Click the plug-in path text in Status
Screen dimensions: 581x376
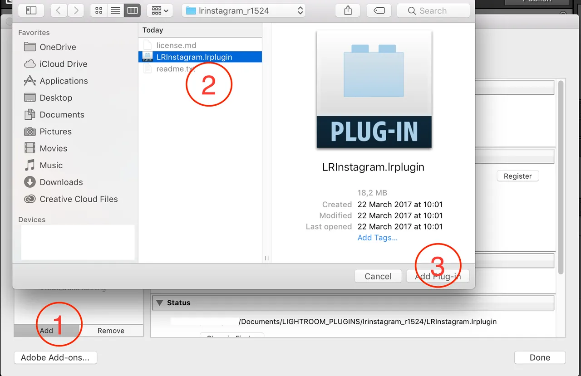[368, 322]
